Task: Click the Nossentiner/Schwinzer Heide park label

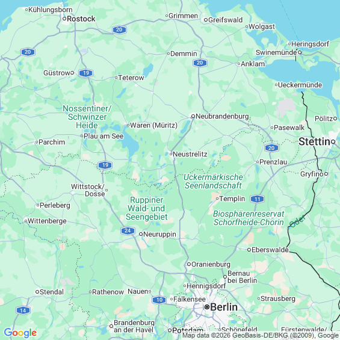Action: tap(87, 117)
